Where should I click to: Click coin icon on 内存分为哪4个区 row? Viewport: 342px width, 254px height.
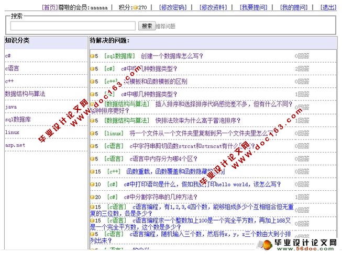point(92,159)
